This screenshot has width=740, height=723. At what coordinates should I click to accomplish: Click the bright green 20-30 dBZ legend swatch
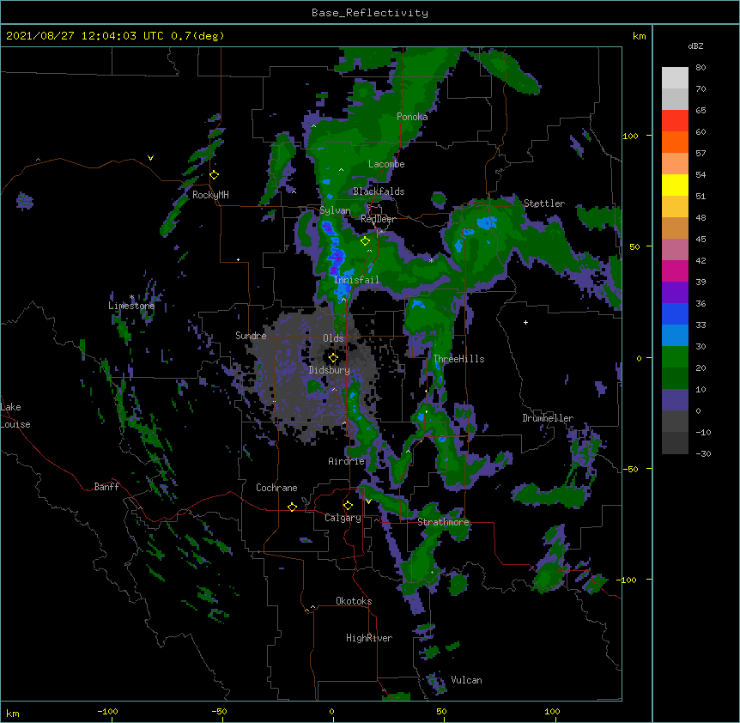(675, 357)
